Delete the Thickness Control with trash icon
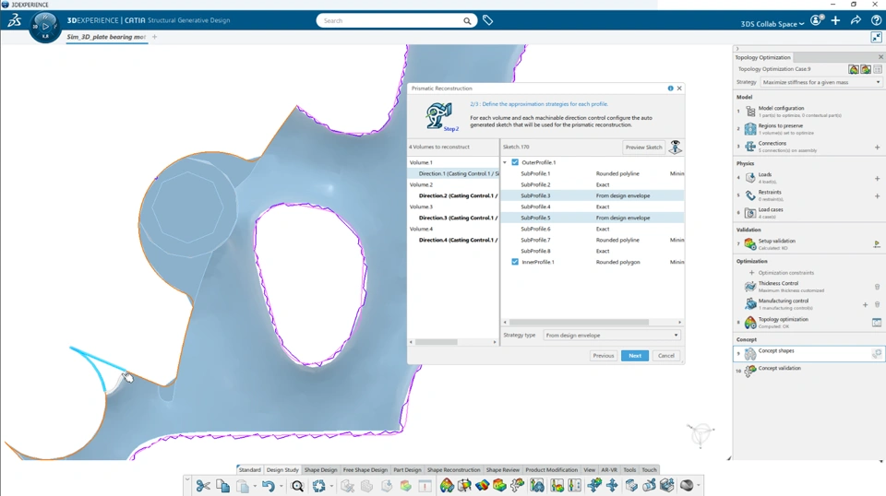 [877, 287]
